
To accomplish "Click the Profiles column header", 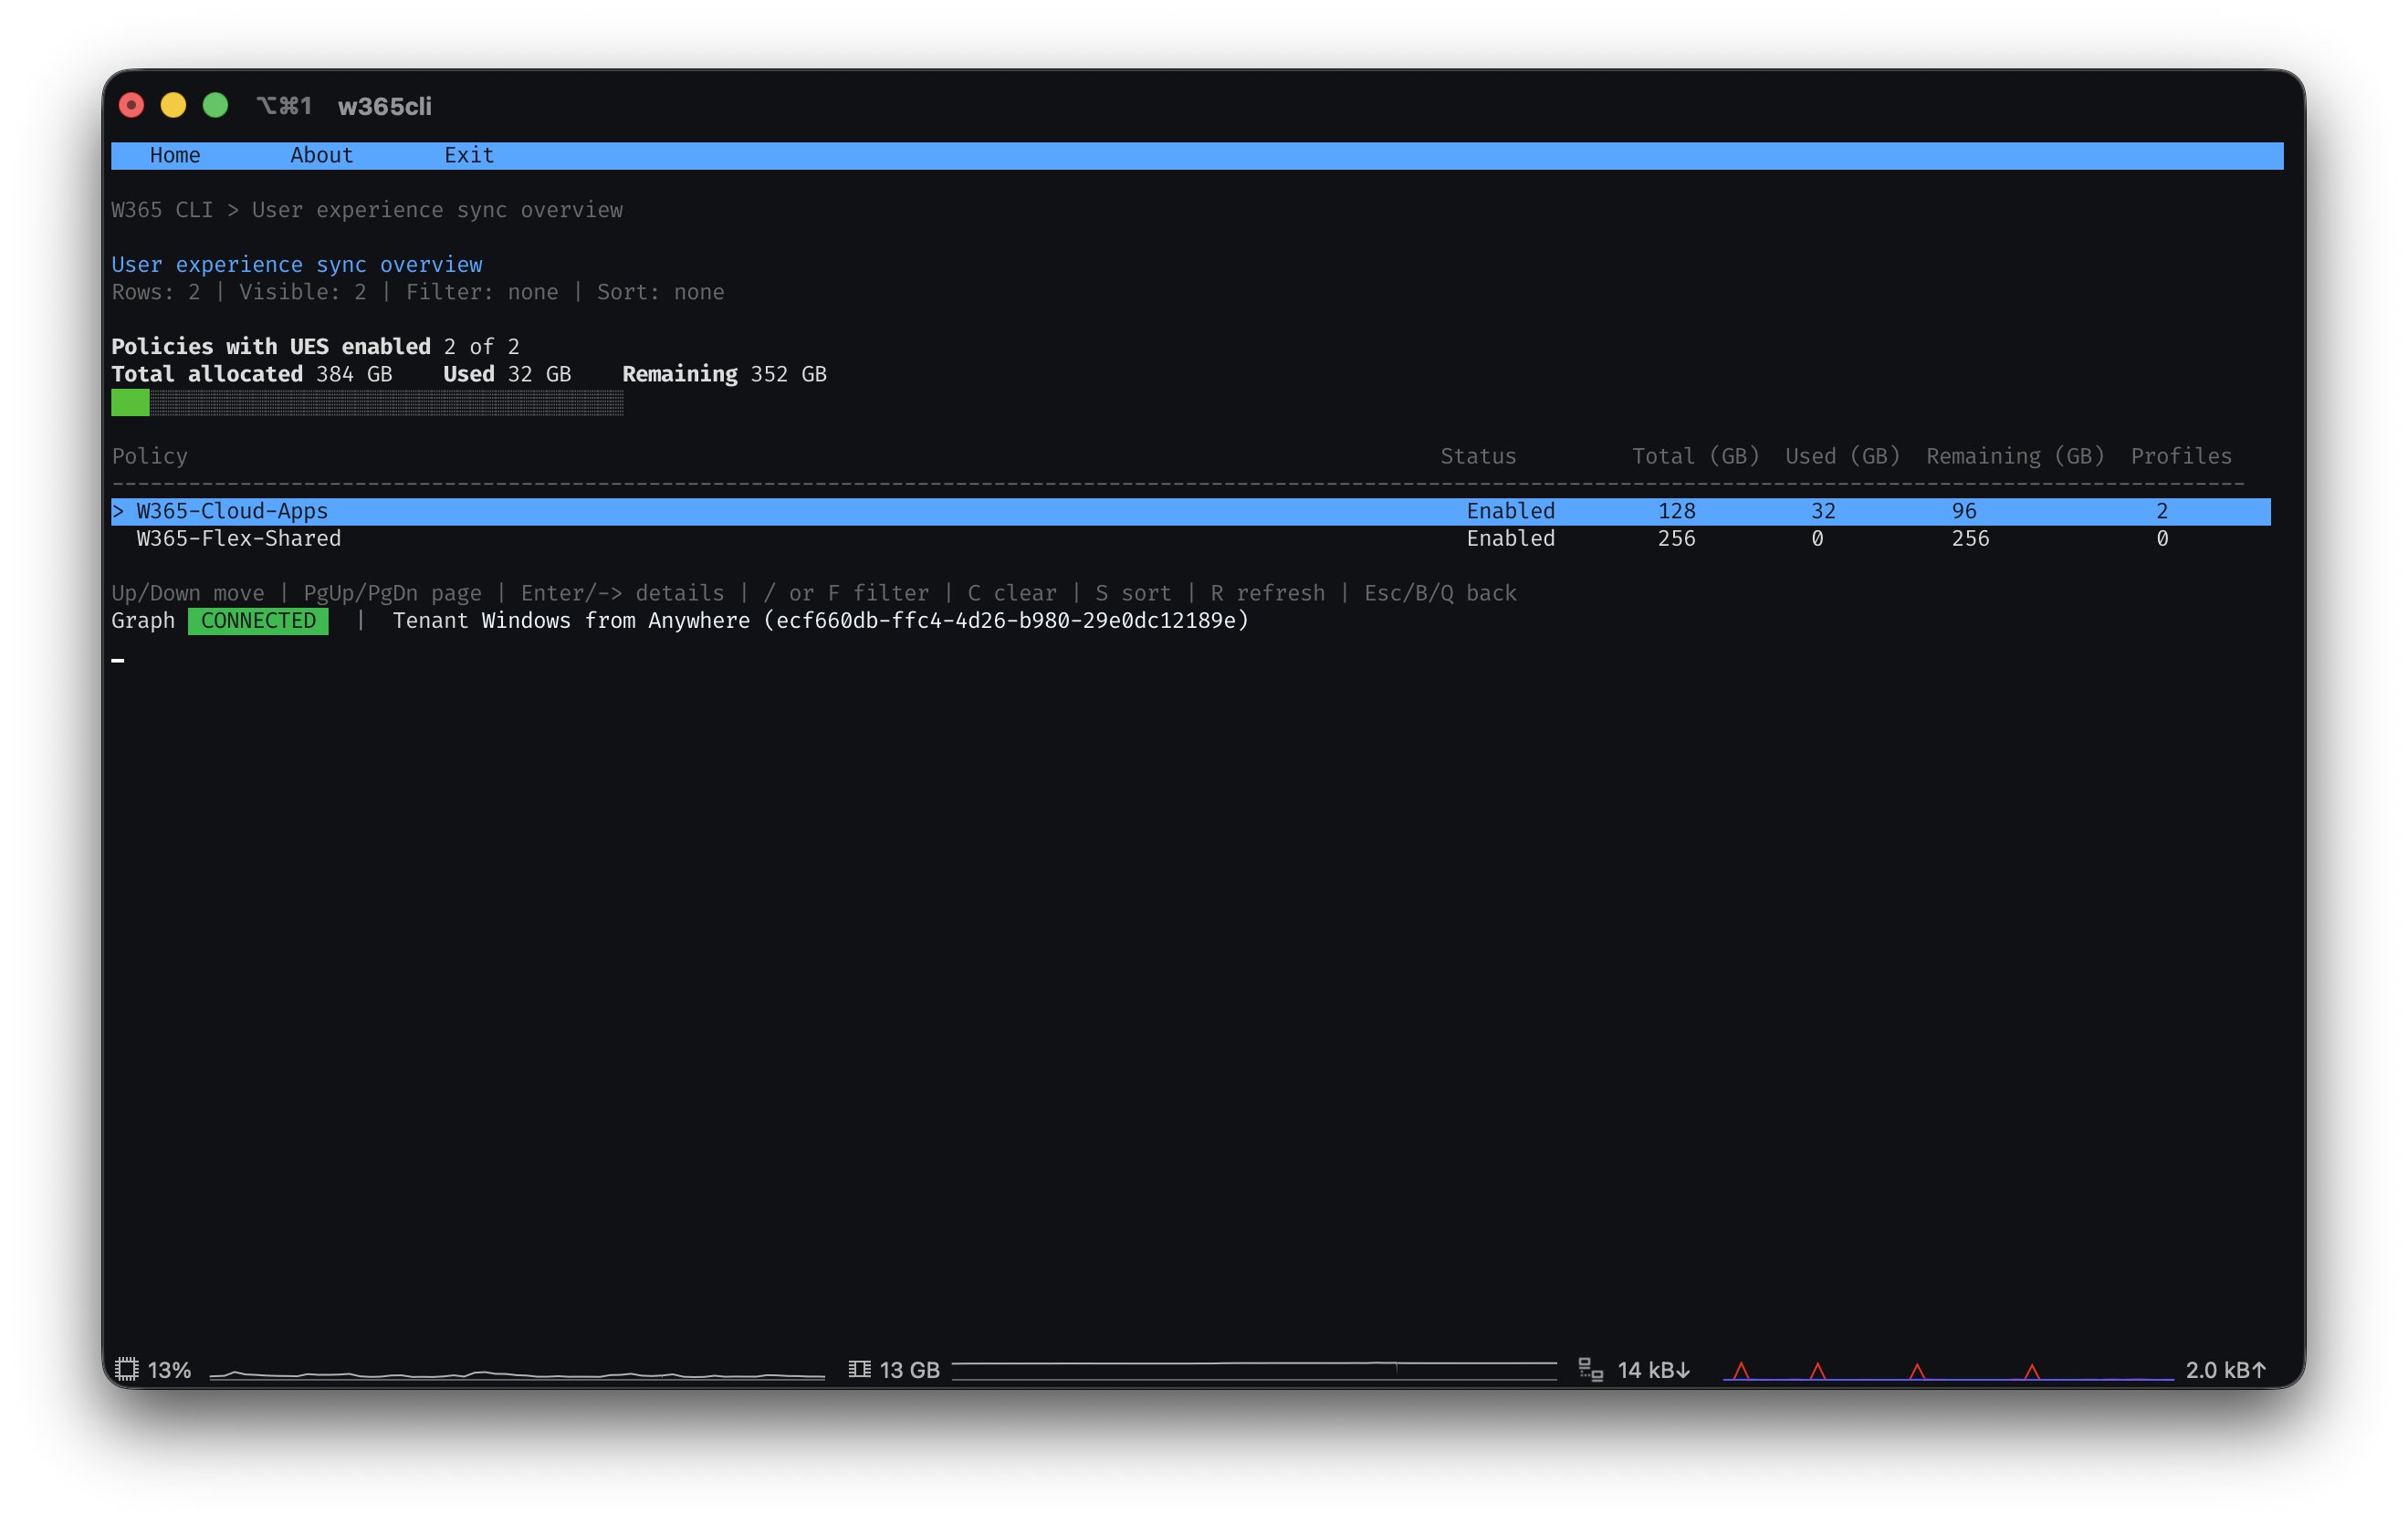I will (2181, 456).
